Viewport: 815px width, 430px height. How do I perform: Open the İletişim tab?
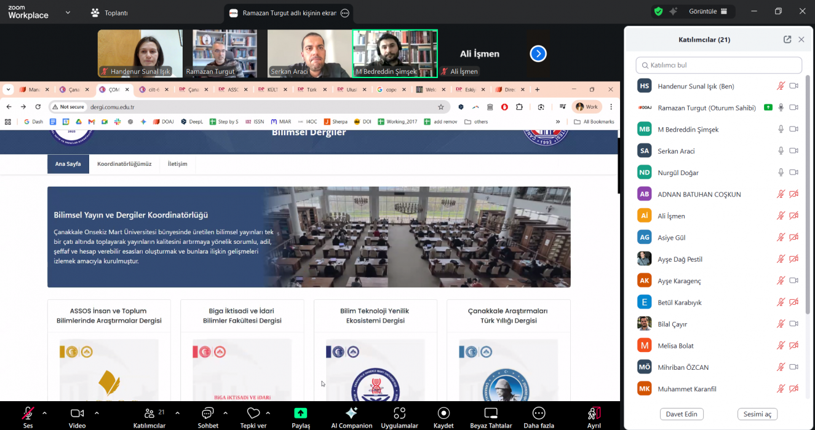click(x=177, y=164)
